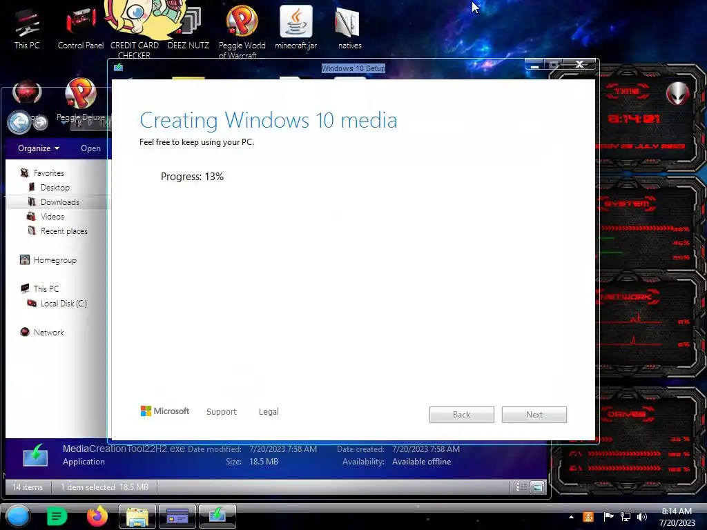Click the Microsoft logo in Setup
The image size is (707, 530).
[165, 411]
